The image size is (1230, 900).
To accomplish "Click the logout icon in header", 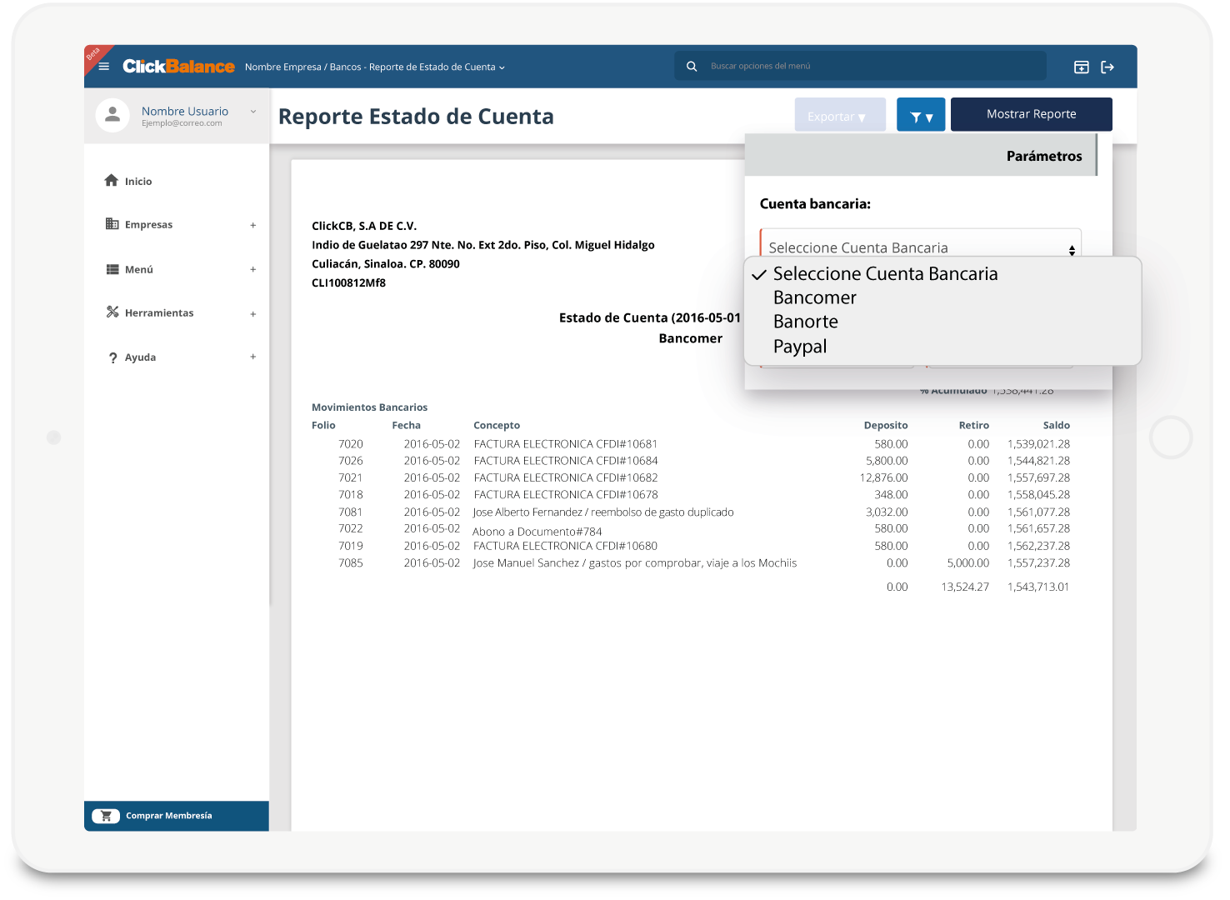I will click(1107, 67).
